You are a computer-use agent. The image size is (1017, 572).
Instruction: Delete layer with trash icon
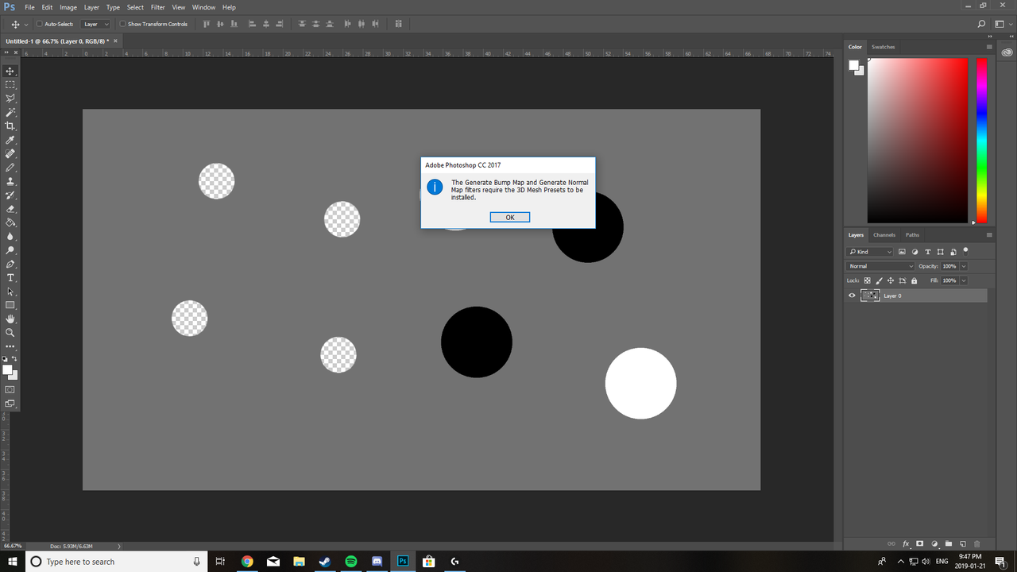(977, 543)
